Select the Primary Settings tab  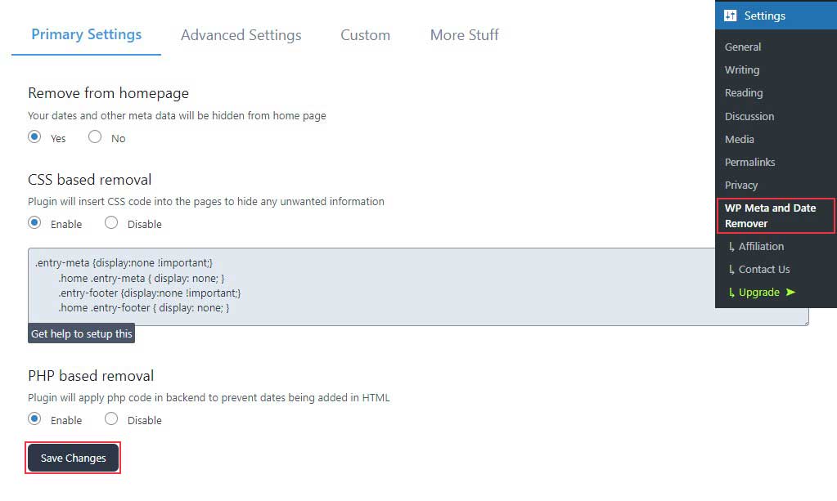coord(86,34)
